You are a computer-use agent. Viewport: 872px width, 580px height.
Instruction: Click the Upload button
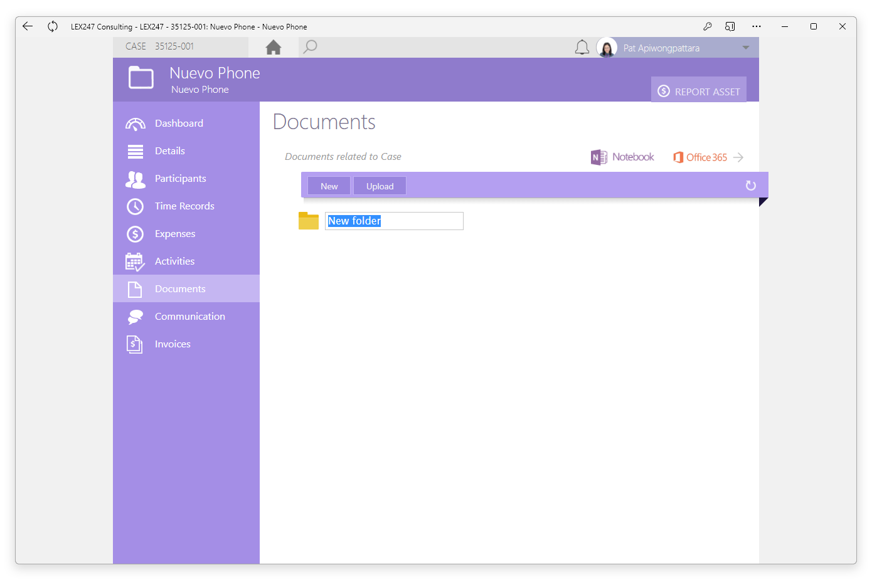tap(380, 186)
